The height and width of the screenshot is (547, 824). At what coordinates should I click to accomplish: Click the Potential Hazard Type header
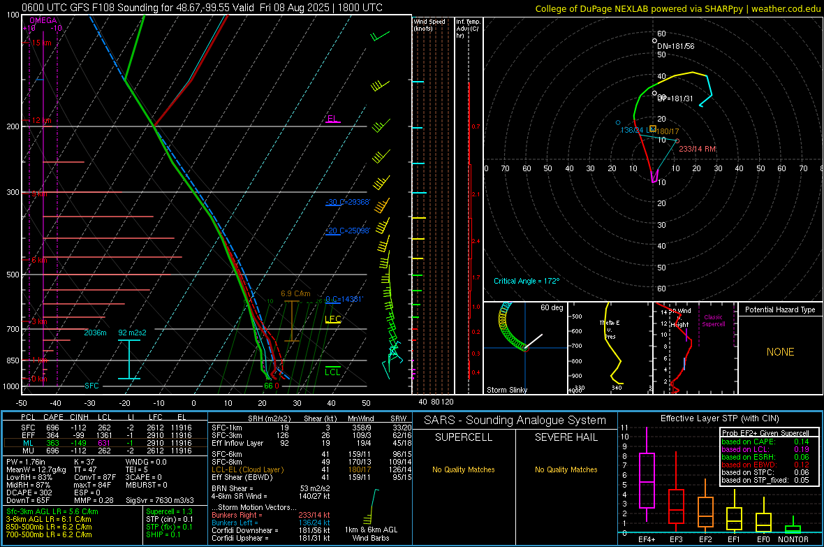tap(781, 309)
